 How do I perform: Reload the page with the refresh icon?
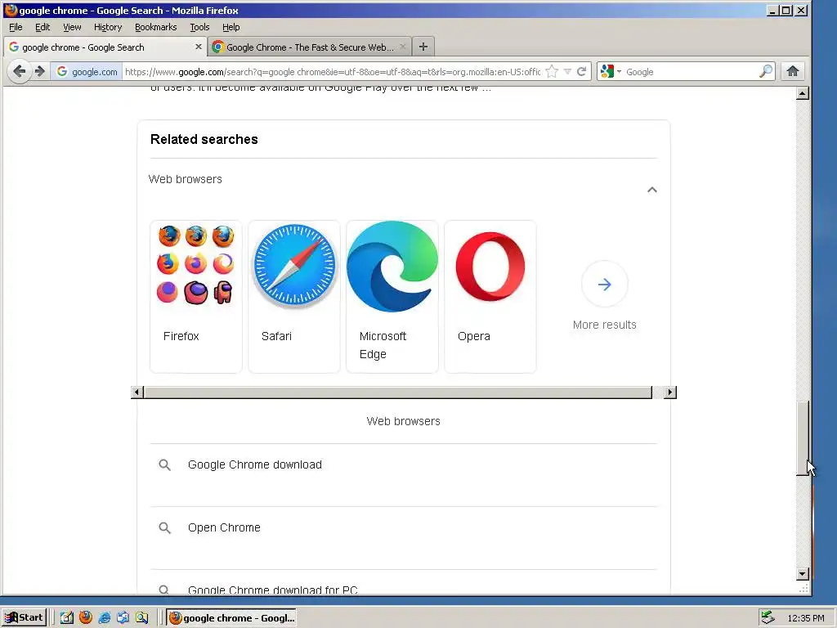click(581, 72)
